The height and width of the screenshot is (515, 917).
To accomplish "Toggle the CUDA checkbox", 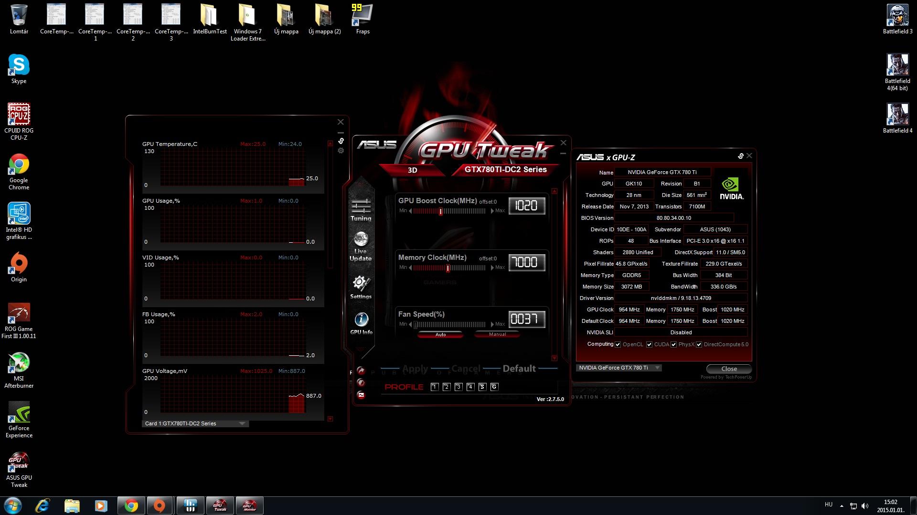I will click(x=649, y=344).
